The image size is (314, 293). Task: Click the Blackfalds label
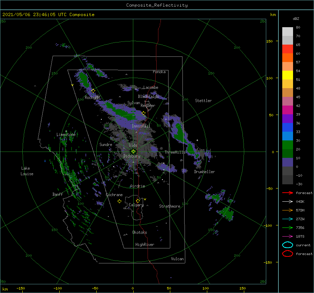[148, 97]
